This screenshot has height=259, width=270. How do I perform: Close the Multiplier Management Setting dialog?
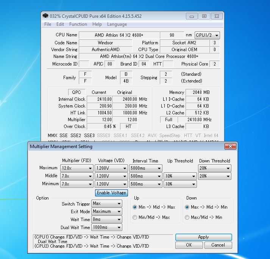click(230, 147)
